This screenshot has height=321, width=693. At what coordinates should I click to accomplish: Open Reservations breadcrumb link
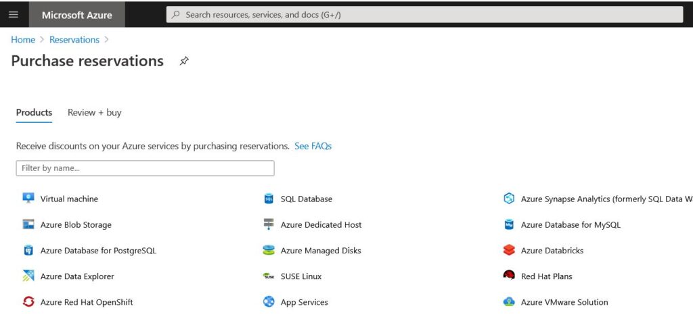click(74, 40)
